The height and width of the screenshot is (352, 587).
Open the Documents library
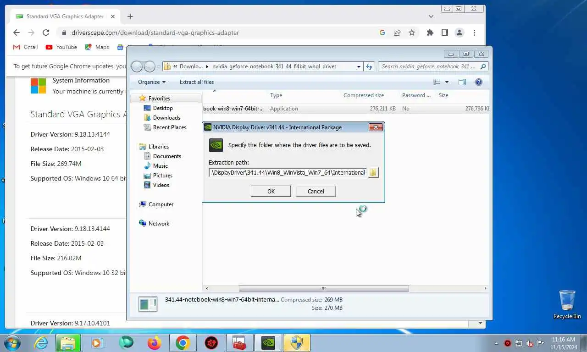coord(167,156)
